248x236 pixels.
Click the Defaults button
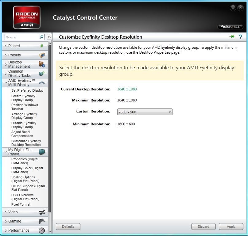point(68,226)
